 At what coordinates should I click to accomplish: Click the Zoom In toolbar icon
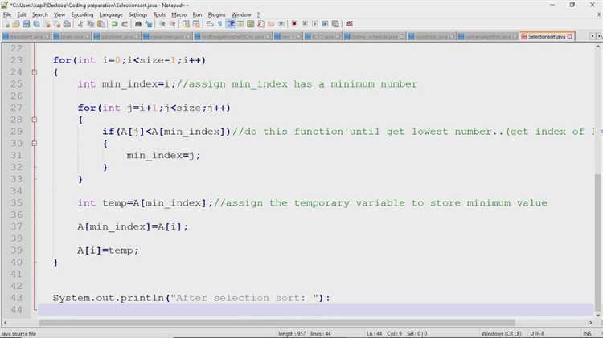(x=162, y=24)
